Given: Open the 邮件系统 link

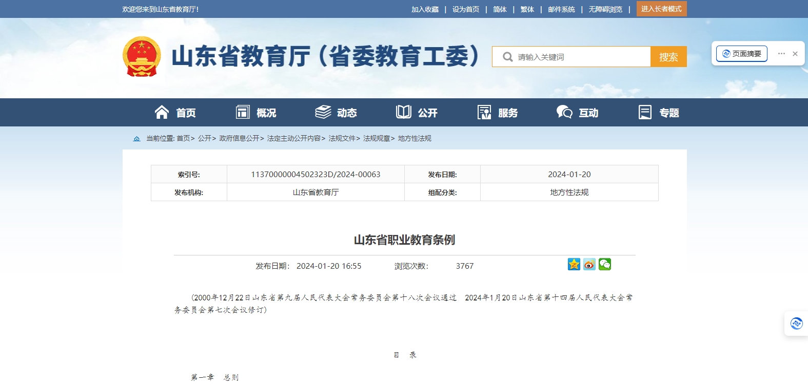Looking at the screenshot, I should pyautogui.click(x=561, y=9).
